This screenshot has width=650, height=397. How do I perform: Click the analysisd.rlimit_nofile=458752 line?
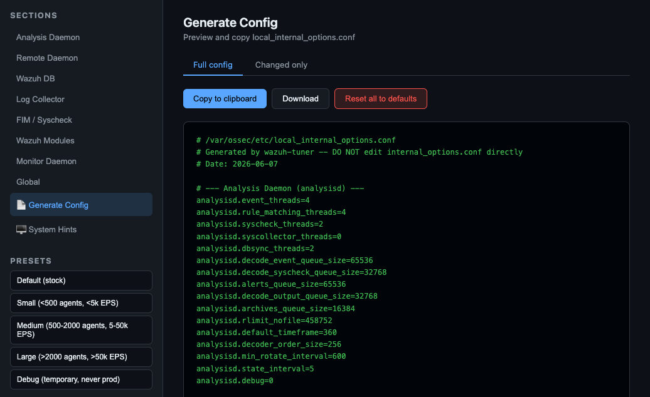point(264,321)
